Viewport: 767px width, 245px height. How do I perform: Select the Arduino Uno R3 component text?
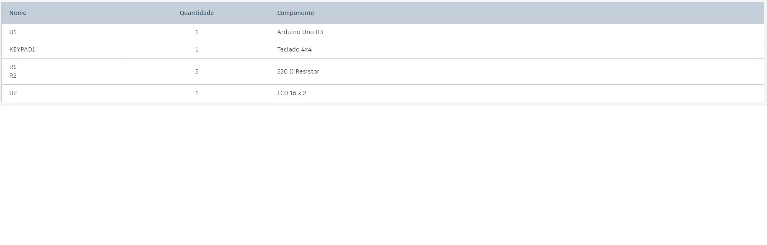tap(300, 32)
